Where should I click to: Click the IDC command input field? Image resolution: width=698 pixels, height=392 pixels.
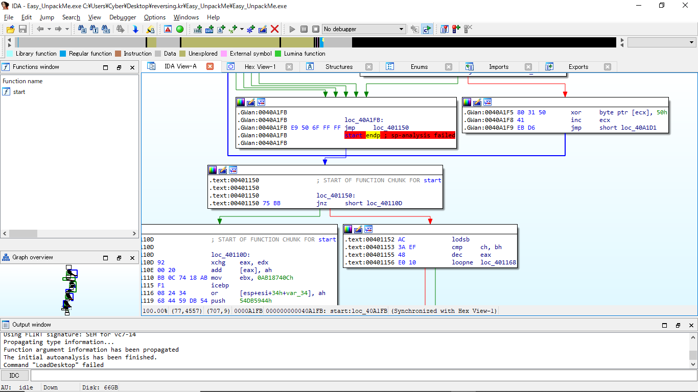coord(358,376)
